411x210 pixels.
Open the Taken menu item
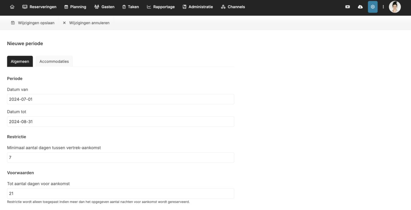pos(130,7)
